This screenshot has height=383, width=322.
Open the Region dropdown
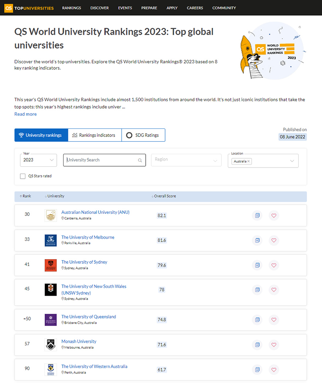[x=186, y=160]
